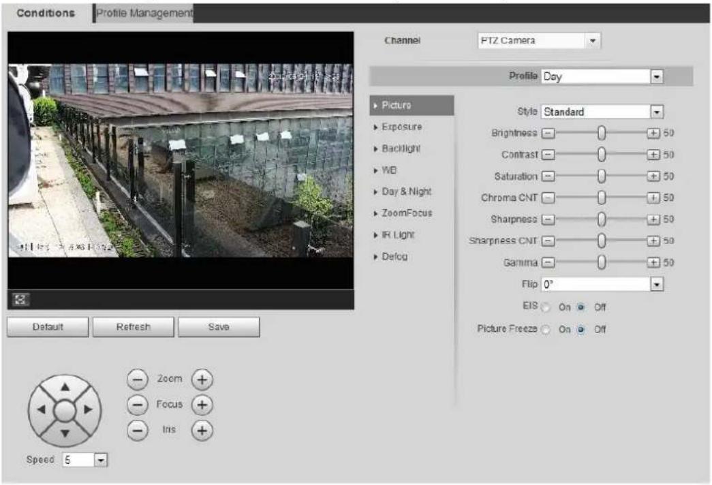Open the Speed dropdown
The image size is (712, 485).
tap(85, 460)
